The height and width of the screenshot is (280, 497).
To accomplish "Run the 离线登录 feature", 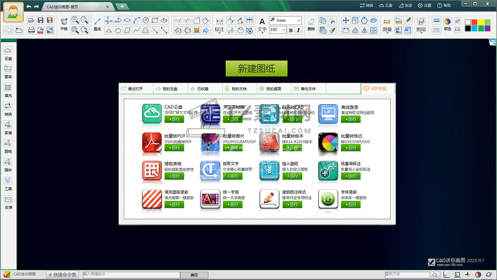I will (351, 119).
